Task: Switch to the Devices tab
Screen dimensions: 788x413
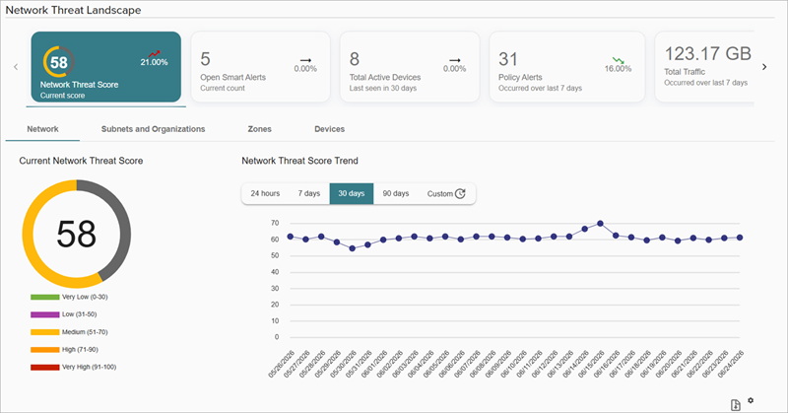Action: [330, 129]
